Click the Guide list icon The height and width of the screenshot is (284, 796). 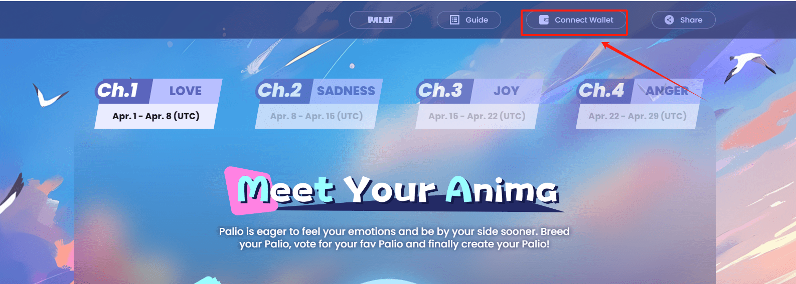pyautogui.click(x=454, y=20)
